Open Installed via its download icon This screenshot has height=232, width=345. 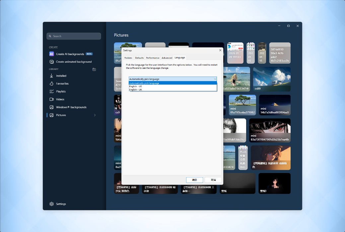tap(51, 76)
